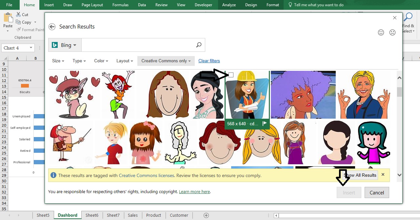Click the Unemployed label on the chart
Screen dimensions: 420x220
coord(21,116)
